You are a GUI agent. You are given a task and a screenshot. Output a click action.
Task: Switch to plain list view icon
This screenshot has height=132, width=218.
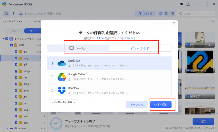tap(173, 13)
